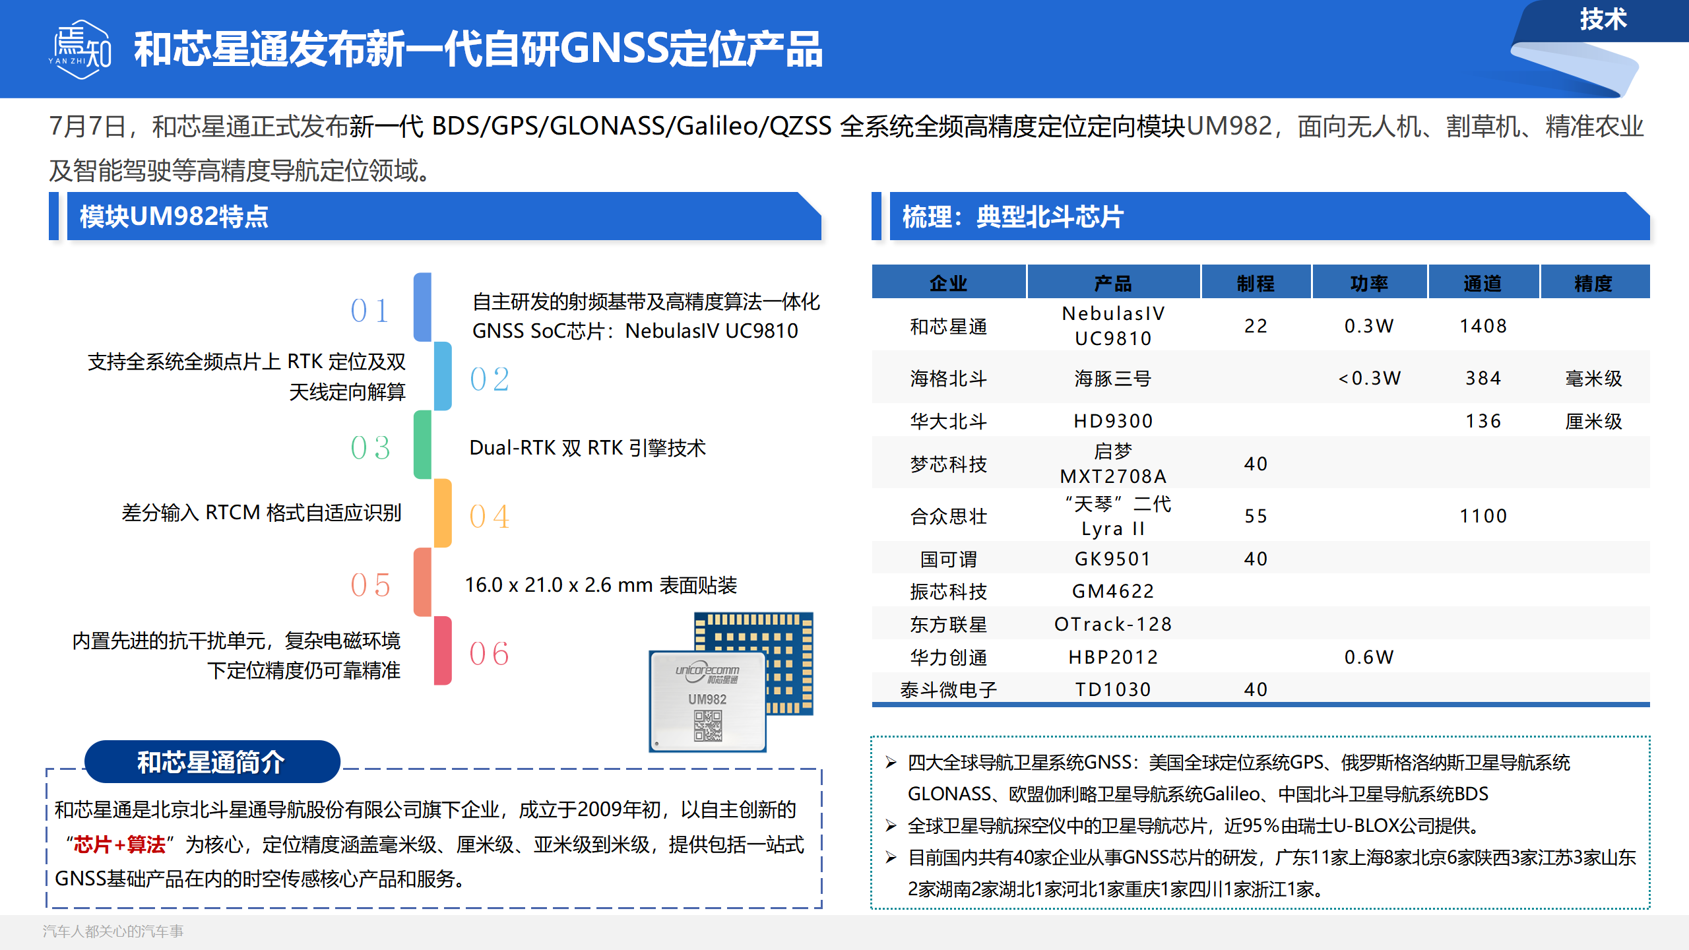Click the number 04 feature marker
Image resolution: width=1689 pixels, height=950 pixels.
click(x=490, y=516)
